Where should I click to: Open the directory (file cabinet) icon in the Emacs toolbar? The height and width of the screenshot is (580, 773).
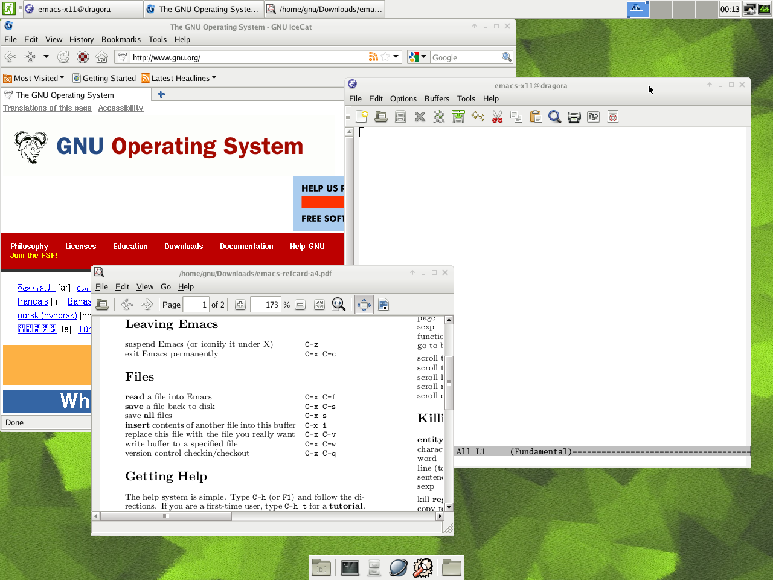point(400,117)
